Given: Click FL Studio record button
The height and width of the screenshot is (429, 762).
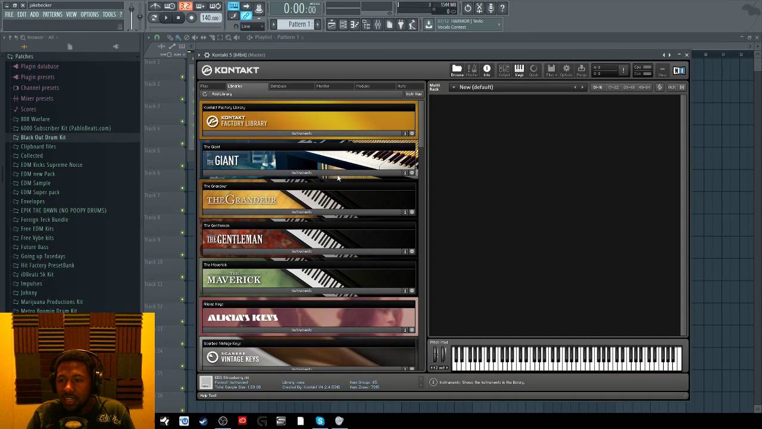Looking at the screenshot, I should [192, 18].
